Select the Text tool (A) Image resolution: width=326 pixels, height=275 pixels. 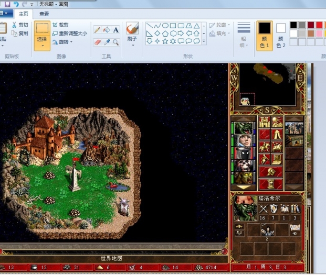(116, 30)
